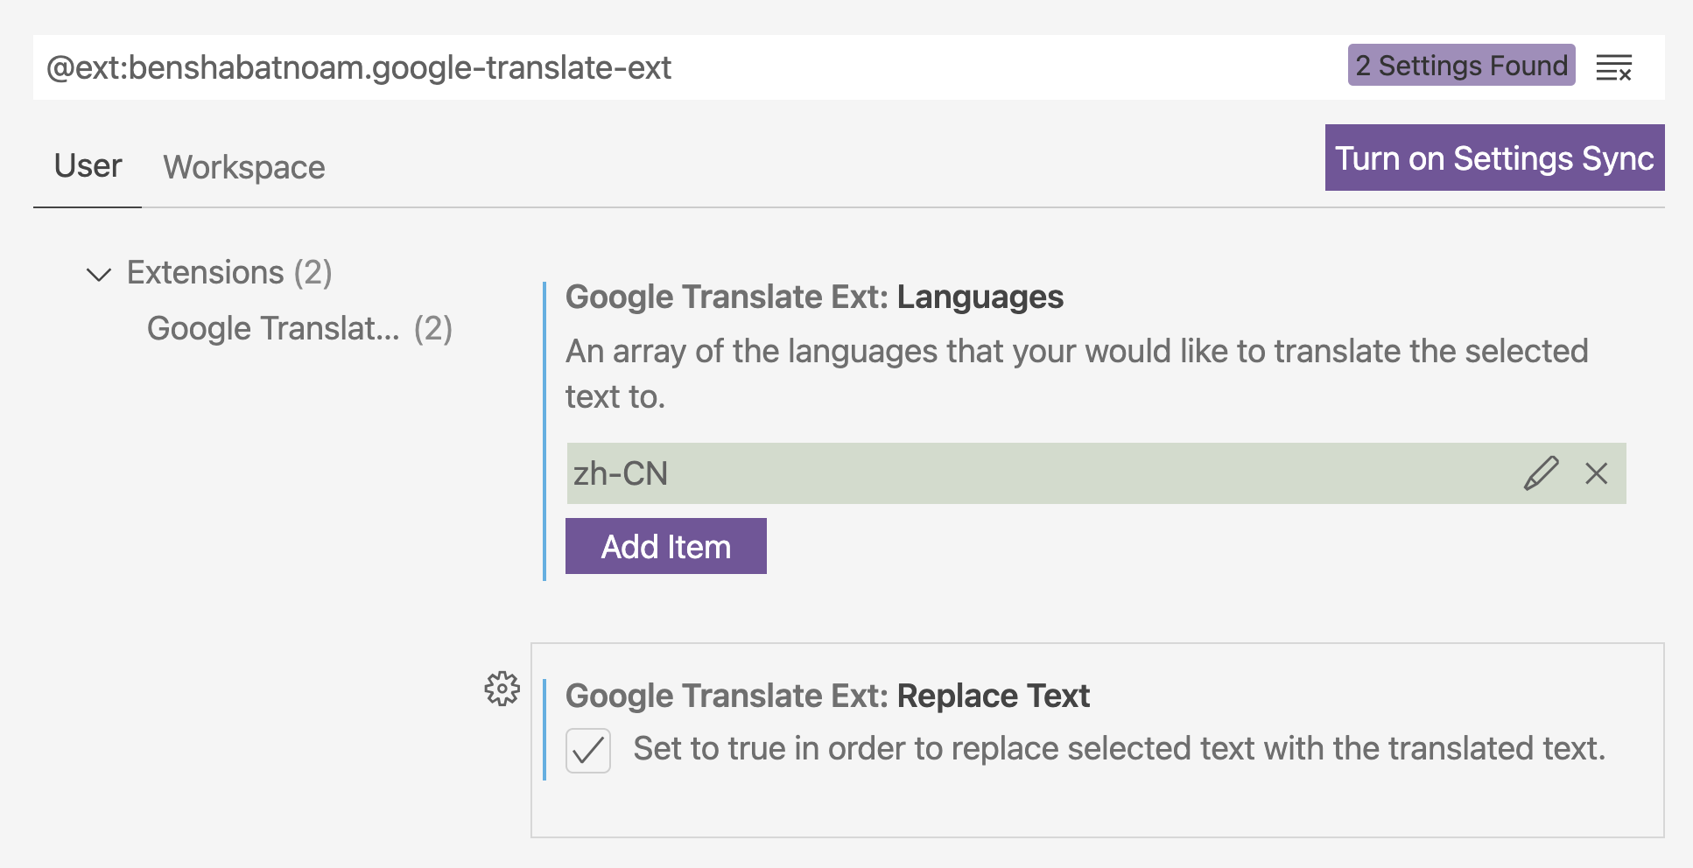Toggle the Replace Text checkbox
1693x868 pixels.
[588, 751]
